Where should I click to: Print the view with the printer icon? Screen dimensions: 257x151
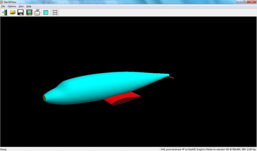pyautogui.click(x=37, y=12)
